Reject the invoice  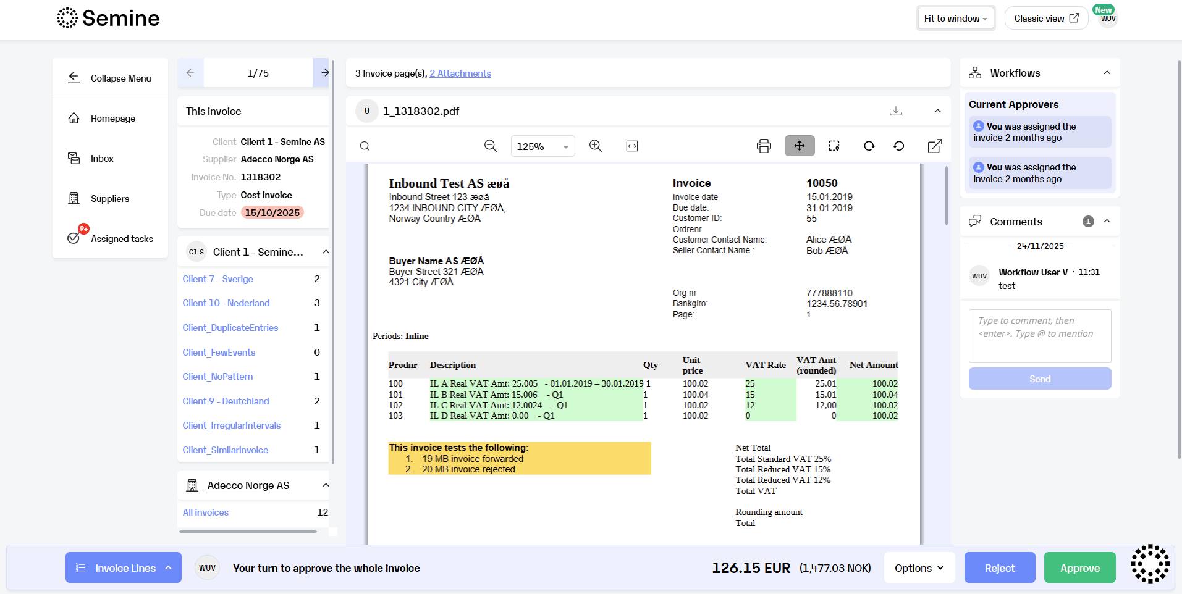point(1000,567)
